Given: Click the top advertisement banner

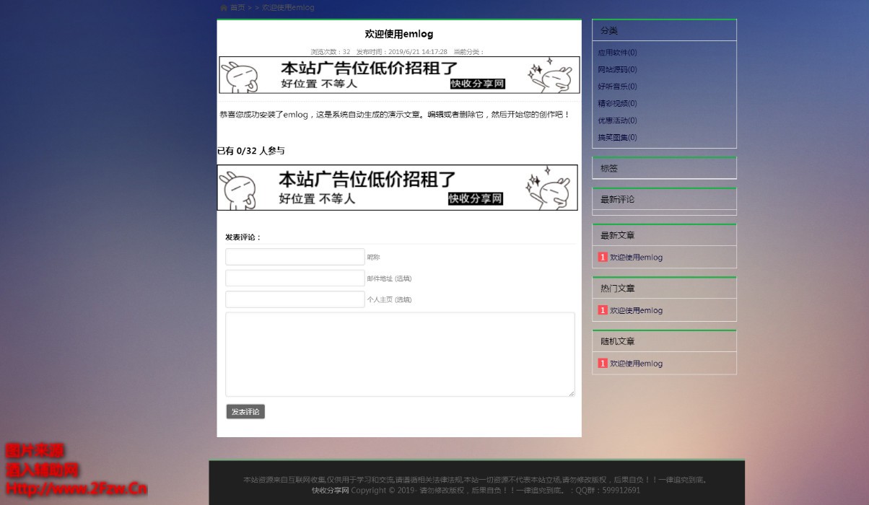Looking at the screenshot, I should click(x=399, y=75).
